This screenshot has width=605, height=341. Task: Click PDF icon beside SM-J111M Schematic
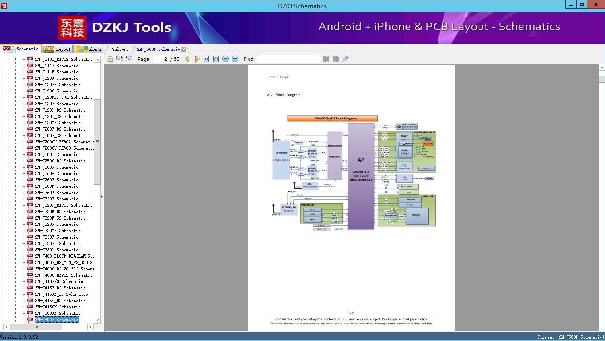[30, 71]
